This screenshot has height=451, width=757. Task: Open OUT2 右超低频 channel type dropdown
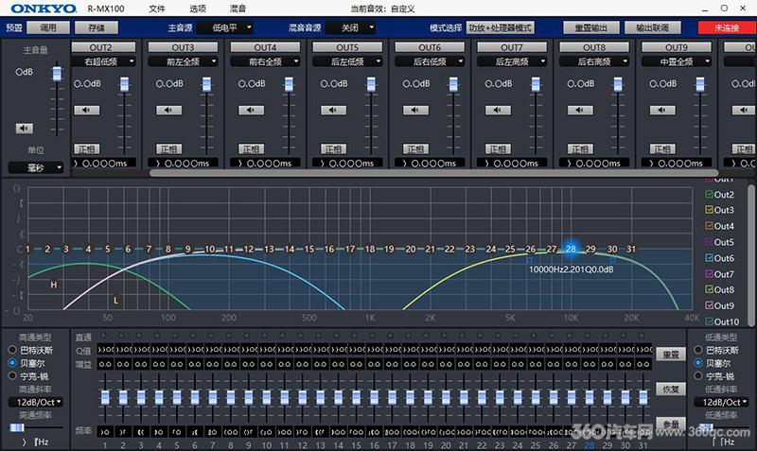pyautogui.click(x=104, y=61)
